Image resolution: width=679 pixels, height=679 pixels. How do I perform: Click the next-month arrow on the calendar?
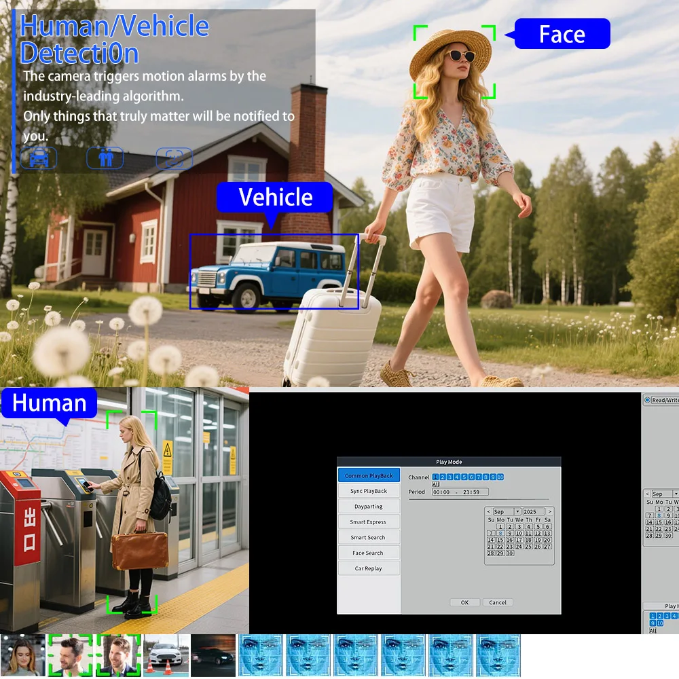(x=550, y=511)
